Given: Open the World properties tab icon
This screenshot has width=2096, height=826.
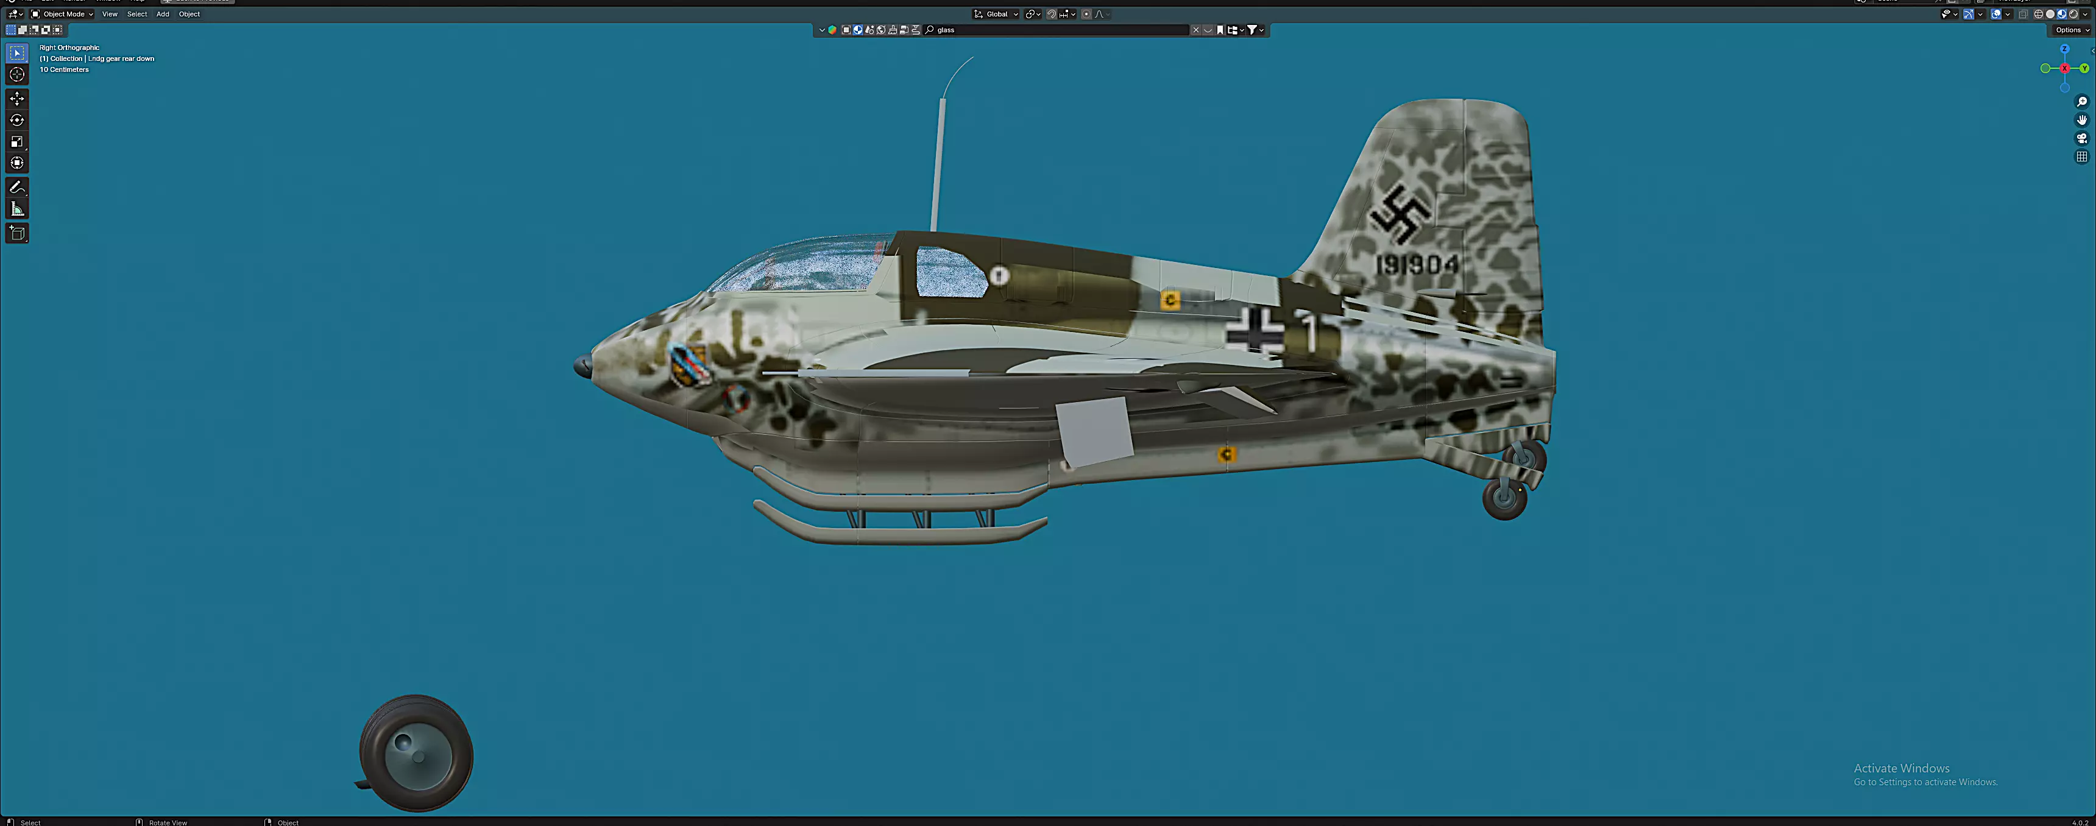Looking at the screenshot, I should 881,30.
